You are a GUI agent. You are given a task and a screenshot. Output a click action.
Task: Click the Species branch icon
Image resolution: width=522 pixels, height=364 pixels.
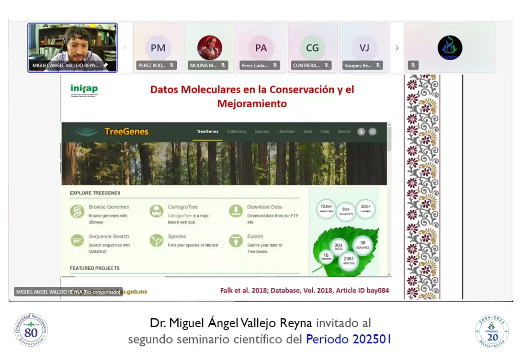pos(156,240)
